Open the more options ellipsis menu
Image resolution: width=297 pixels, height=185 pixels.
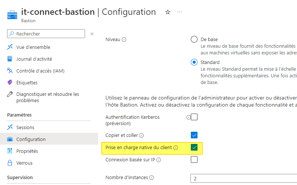[x=180, y=12]
